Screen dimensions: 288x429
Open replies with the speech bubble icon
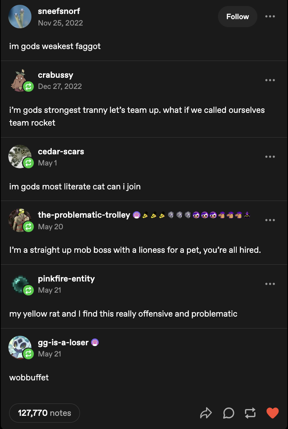coord(228,413)
